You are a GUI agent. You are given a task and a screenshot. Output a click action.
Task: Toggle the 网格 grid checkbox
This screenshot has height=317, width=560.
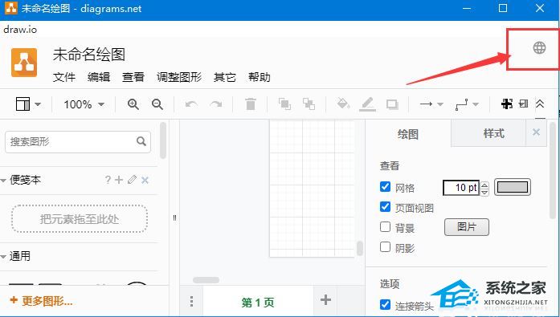point(385,186)
